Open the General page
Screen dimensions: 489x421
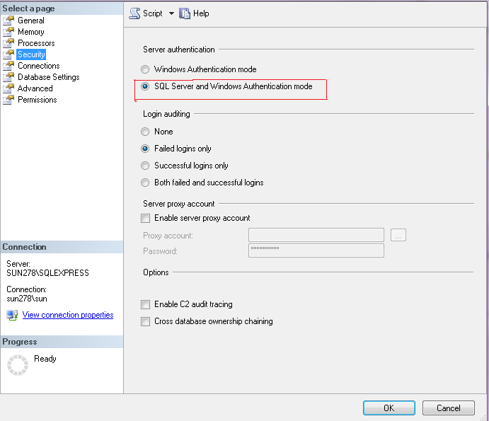(31, 21)
